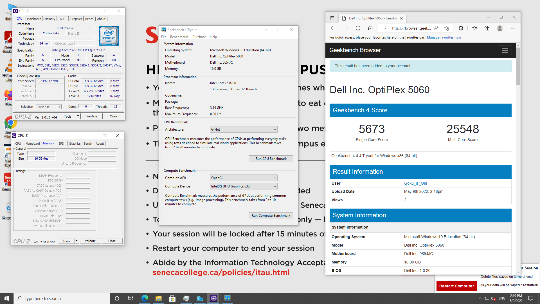This screenshot has height=304, width=540.
Task: Open the Edge Extensions puzzle icon
Action: [x=461, y=28]
